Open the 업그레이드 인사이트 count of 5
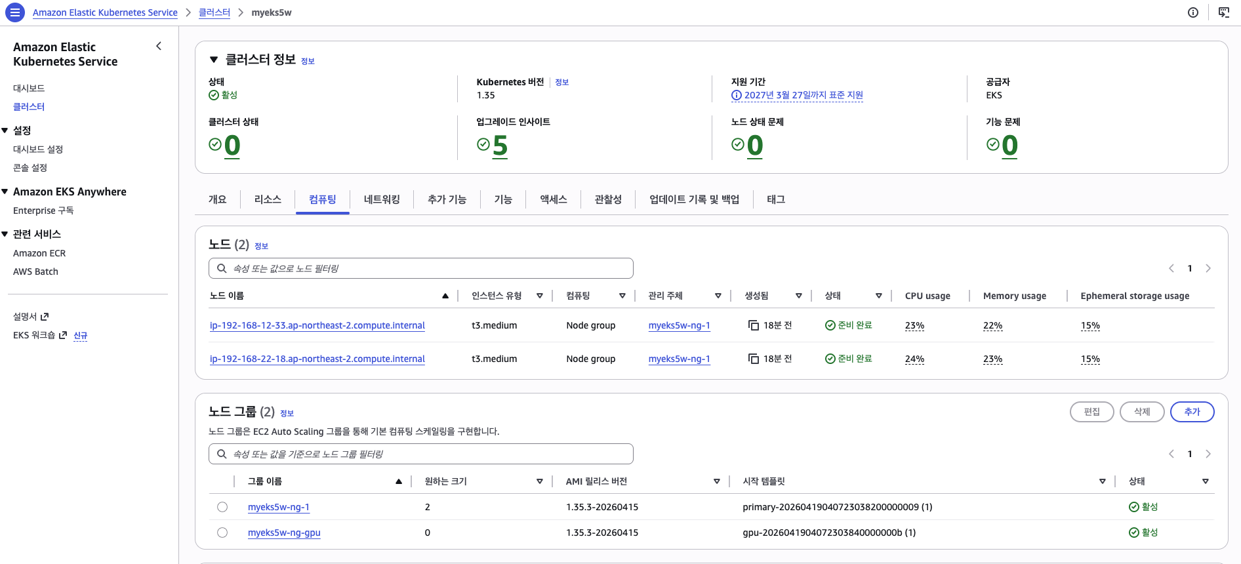The width and height of the screenshot is (1241, 564). point(500,146)
